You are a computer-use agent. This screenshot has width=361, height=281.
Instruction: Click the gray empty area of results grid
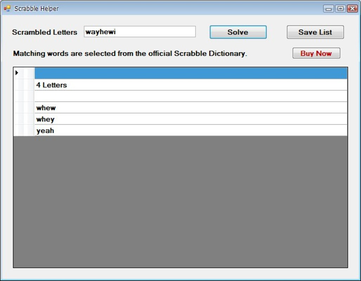click(181, 202)
